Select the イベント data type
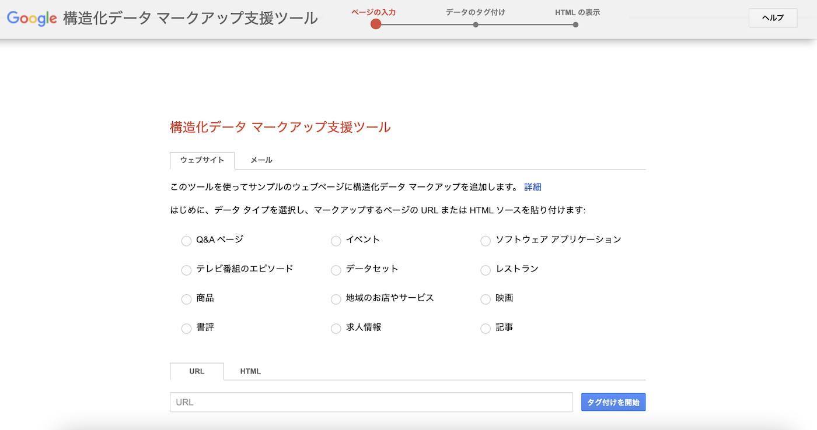The image size is (817, 430). coord(336,241)
